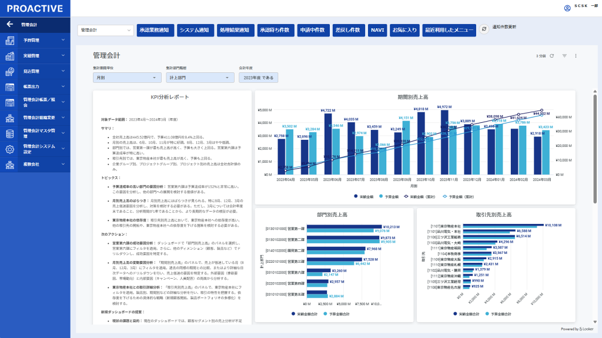This screenshot has width=602, height=338.
Task: Click the お気に入り button
Action: pyautogui.click(x=404, y=30)
